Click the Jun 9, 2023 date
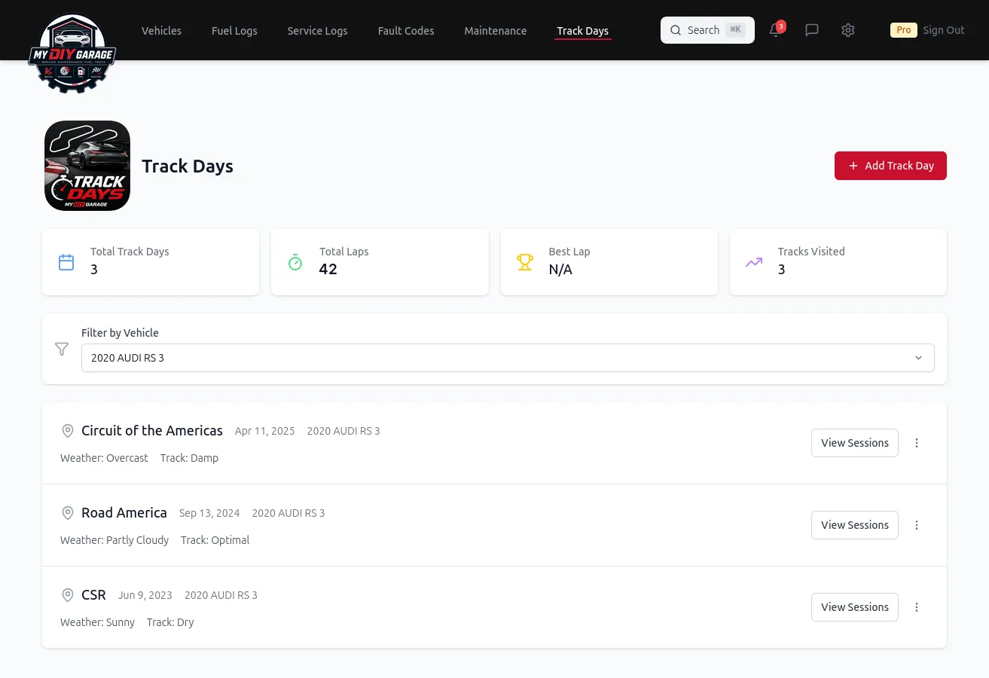This screenshot has height=678, width=989. coord(145,595)
